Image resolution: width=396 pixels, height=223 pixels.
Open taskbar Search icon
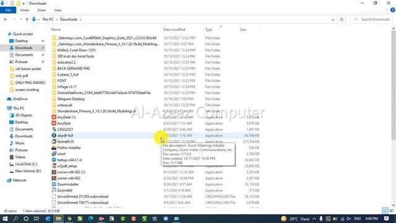[15, 219]
